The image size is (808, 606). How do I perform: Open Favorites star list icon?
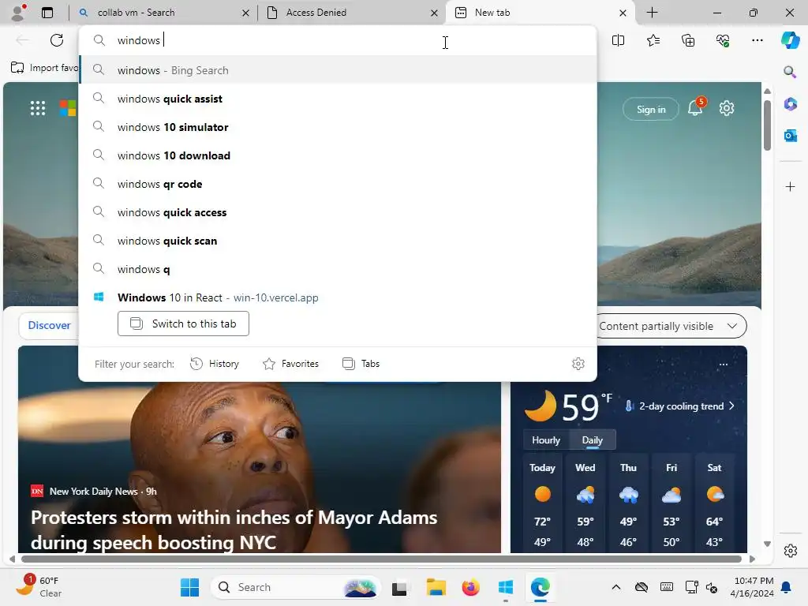pos(653,40)
